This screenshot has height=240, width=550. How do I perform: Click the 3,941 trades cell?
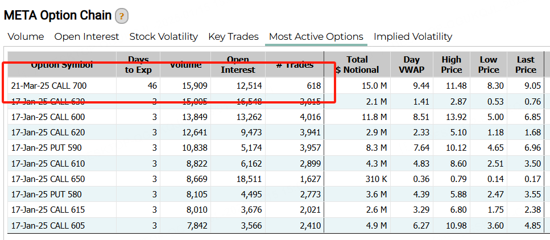pos(310,133)
